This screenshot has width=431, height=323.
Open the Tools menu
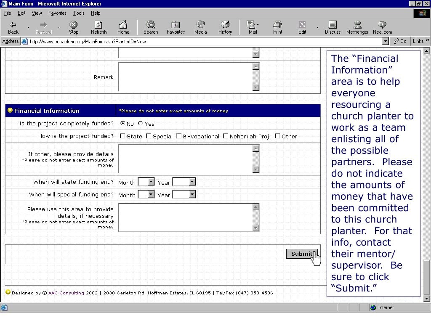click(x=79, y=13)
